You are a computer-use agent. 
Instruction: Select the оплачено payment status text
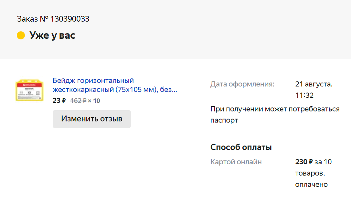(x=312, y=184)
